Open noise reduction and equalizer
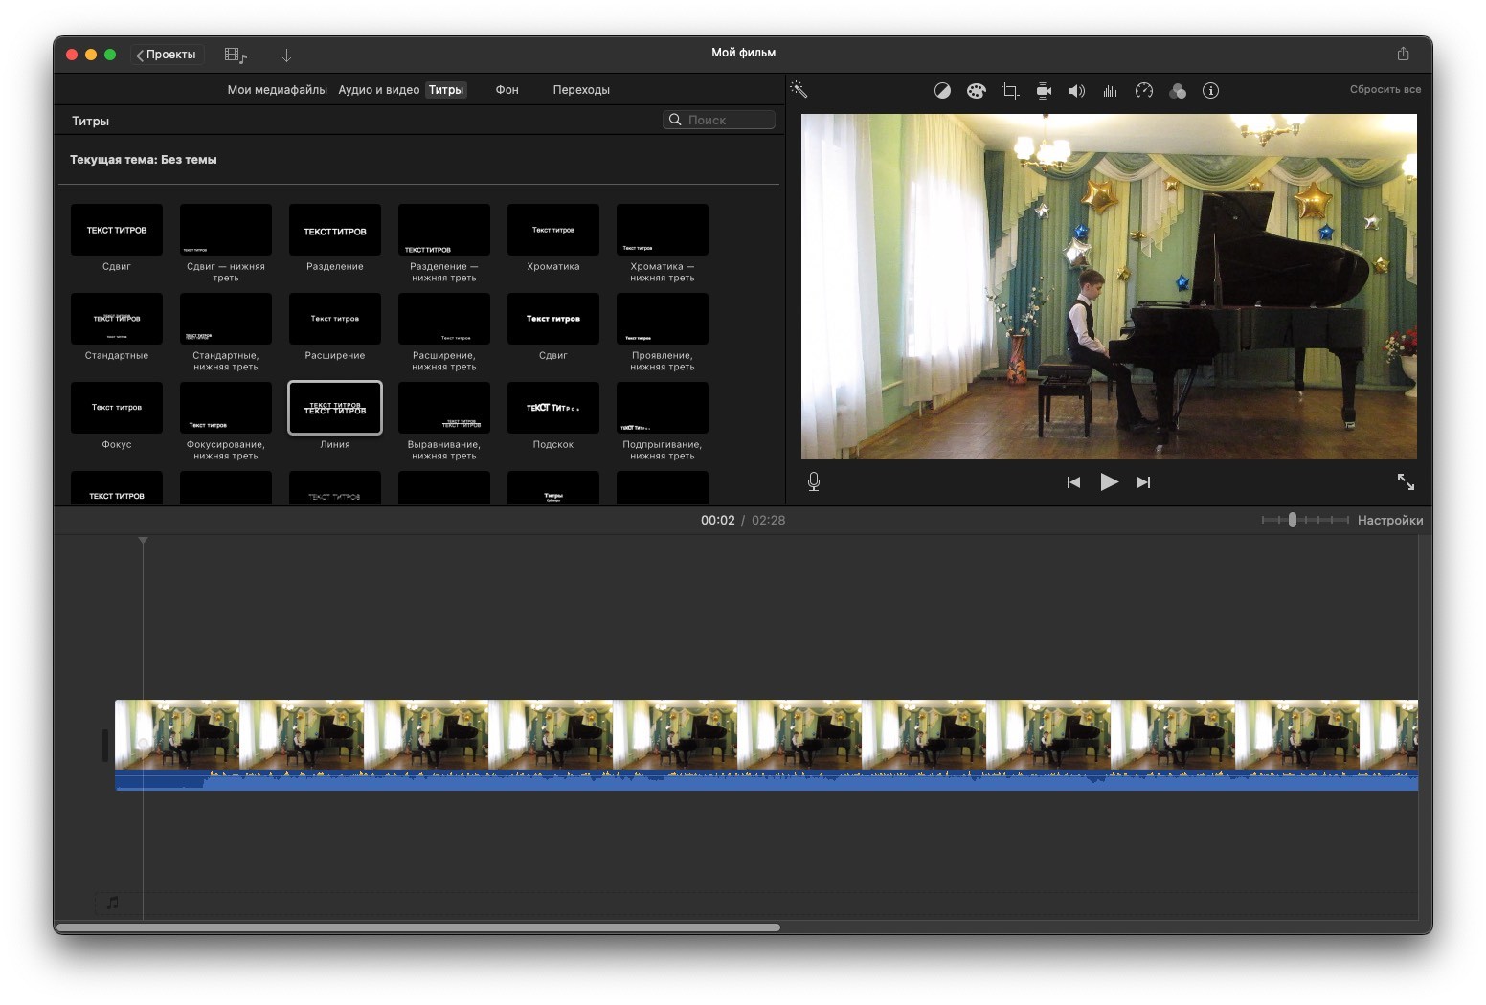Viewport: 1486px width, 1005px height. point(1110,91)
